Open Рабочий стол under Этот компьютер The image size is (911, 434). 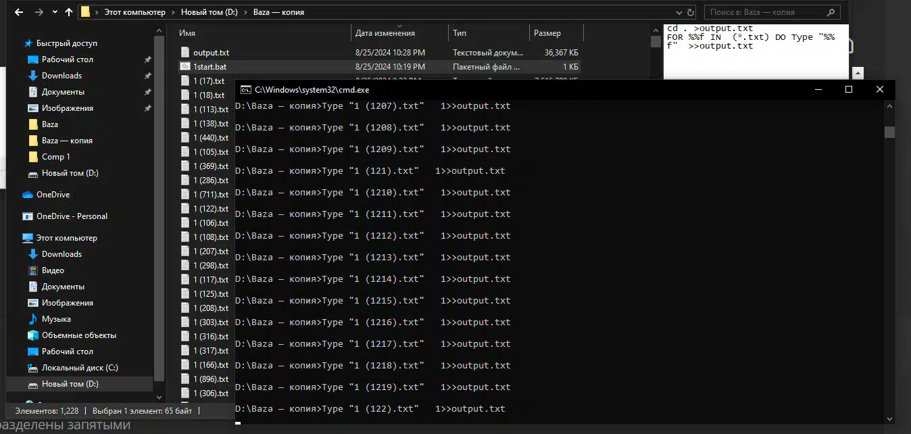coord(67,352)
